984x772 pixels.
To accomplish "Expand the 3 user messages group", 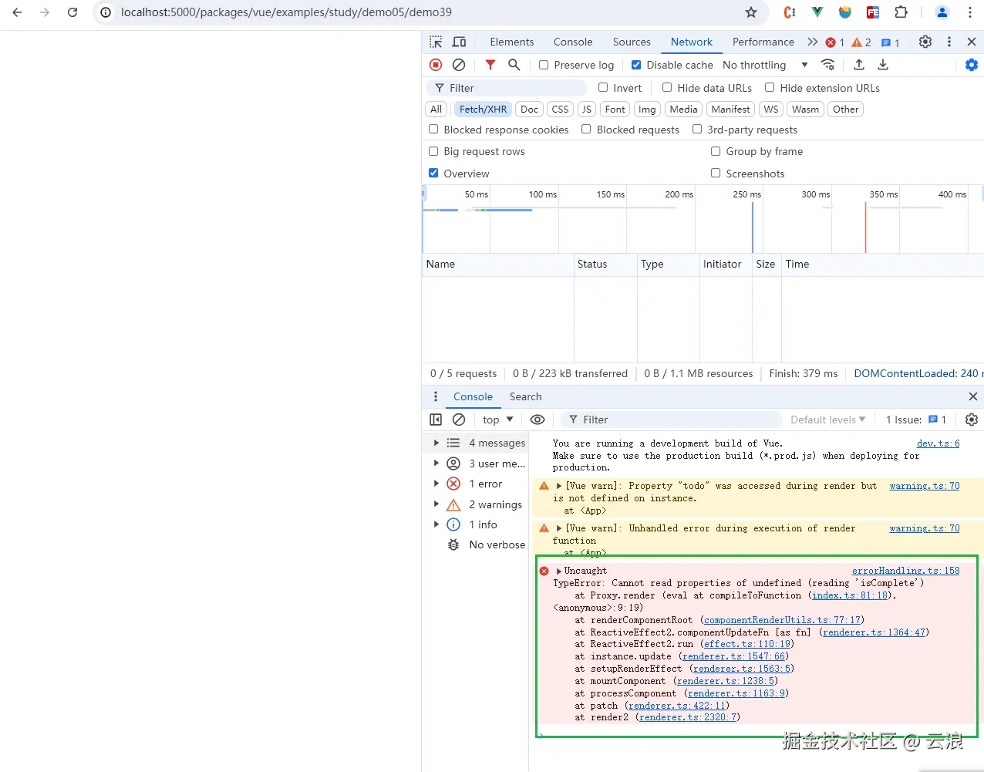I will pos(436,464).
